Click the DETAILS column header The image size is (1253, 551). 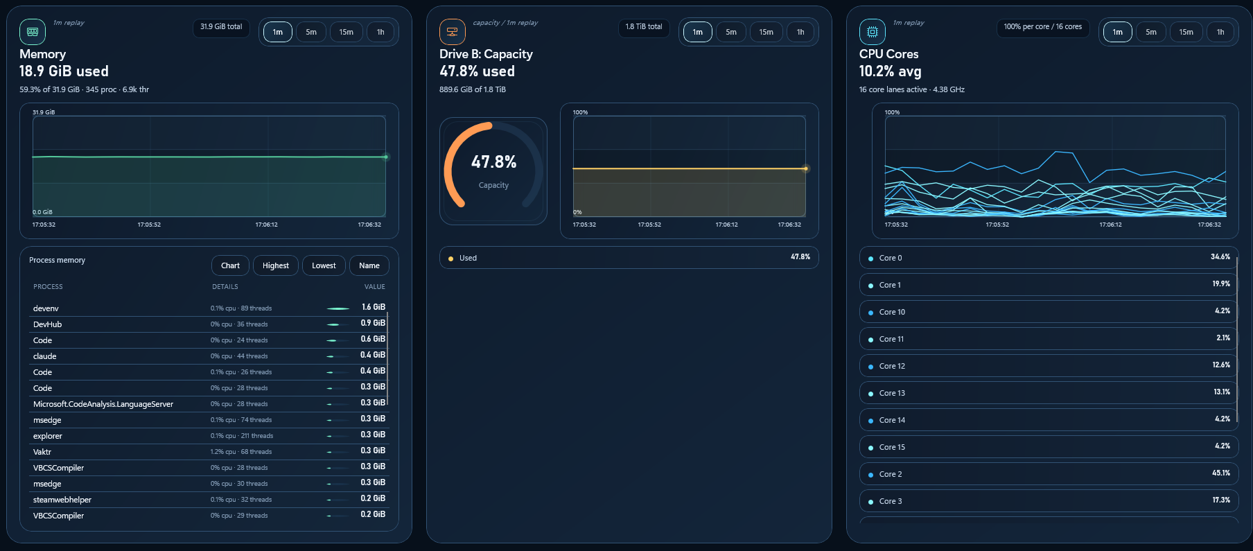[225, 286]
